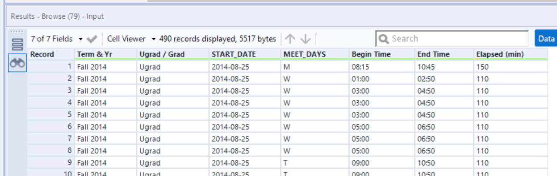Select the START_DATE column header
Screen dimensions: 557x176
[245, 55]
